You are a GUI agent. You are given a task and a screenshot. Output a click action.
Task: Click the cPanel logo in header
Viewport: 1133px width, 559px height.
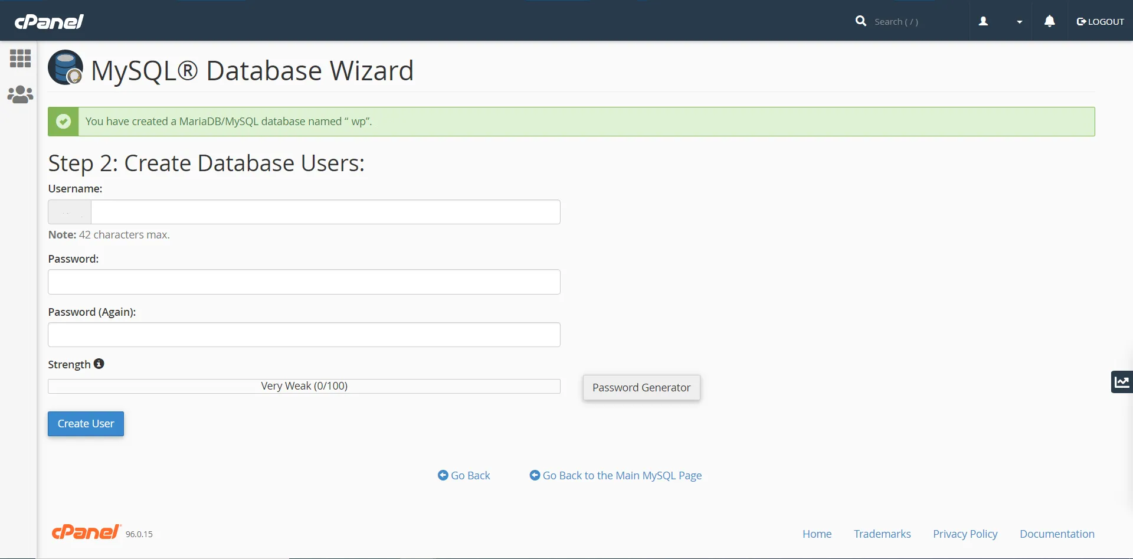coord(49,22)
